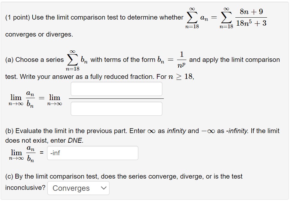Click the limit answer field containing -inf
Image resolution: width=301 pixels, height=202 pixels.
93,153
